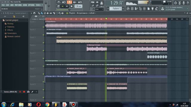This screenshot has width=191, height=107.
Task: Add a new pattern with plus button
Action: [x=123, y=9]
